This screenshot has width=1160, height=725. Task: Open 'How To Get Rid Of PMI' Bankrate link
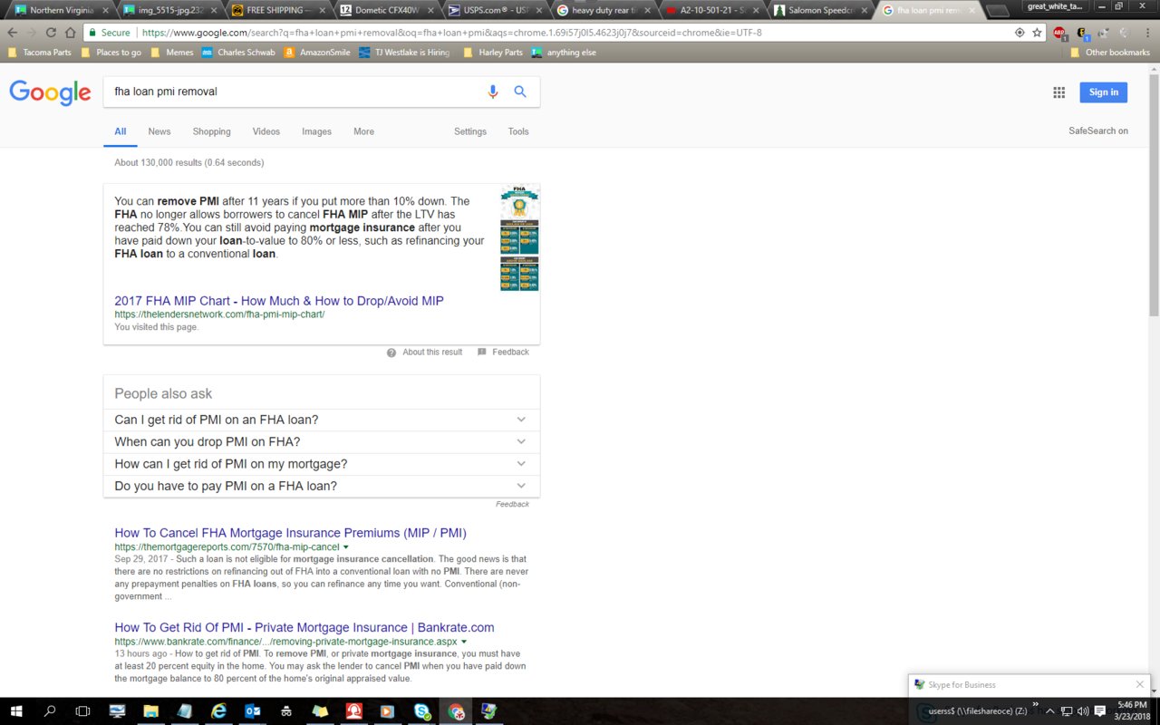pos(304,627)
